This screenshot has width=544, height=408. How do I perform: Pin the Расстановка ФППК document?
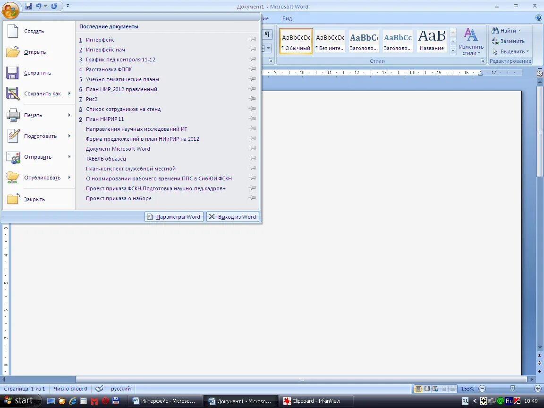tap(253, 69)
